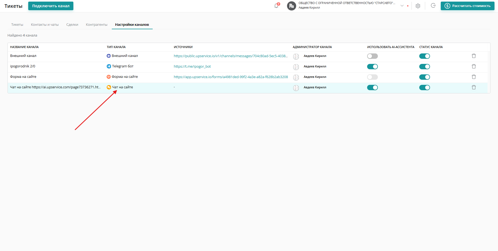Click Telegram бот type label
Screen dimensions: 498x251
click(x=123, y=66)
